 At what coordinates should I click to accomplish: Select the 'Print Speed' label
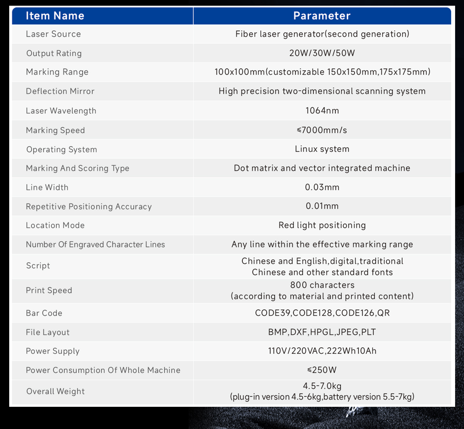tap(49, 291)
